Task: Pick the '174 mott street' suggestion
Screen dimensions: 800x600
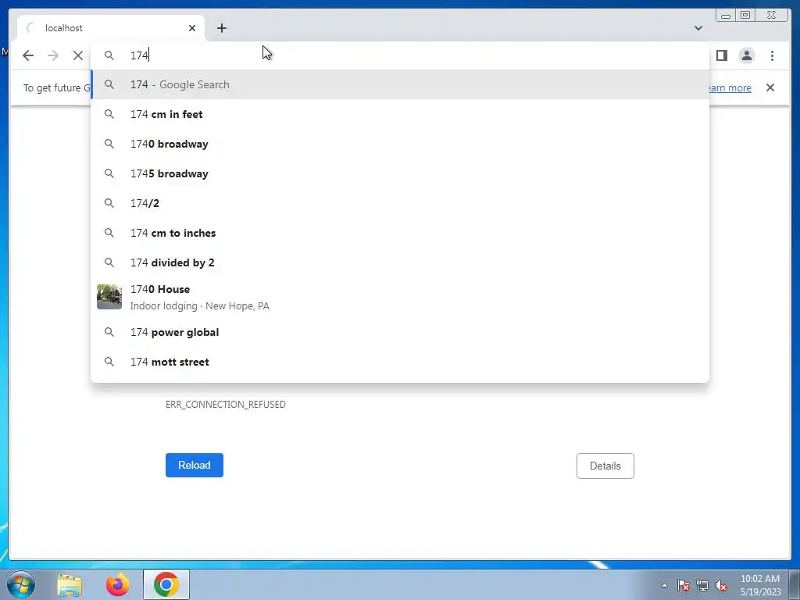Action: 400,362
